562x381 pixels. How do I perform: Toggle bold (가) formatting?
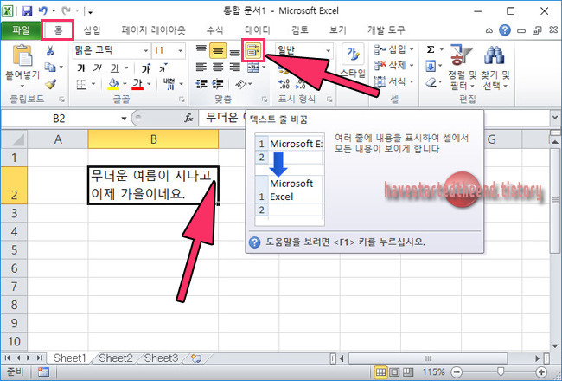(x=81, y=68)
